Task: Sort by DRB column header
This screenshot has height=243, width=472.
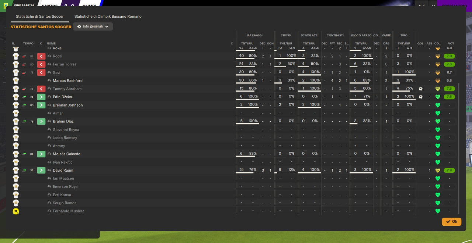Action: (386, 43)
